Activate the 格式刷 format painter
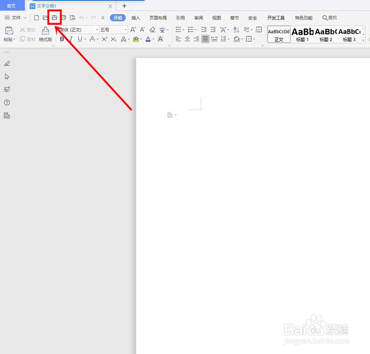Image resolution: width=370 pixels, height=354 pixels. tap(45, 34)
